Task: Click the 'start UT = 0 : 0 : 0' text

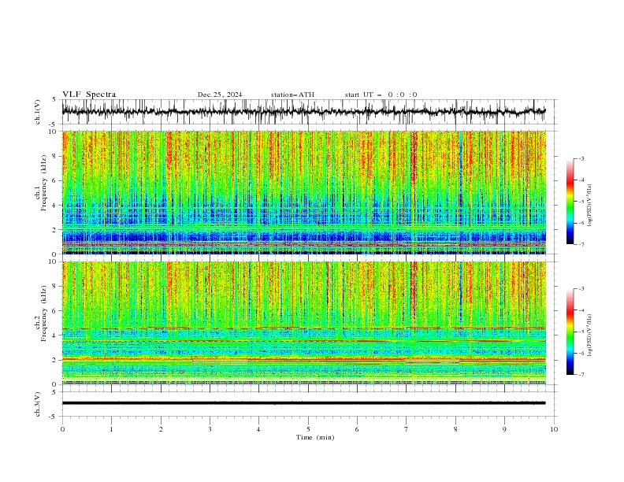Action: (x=381, y=95)
